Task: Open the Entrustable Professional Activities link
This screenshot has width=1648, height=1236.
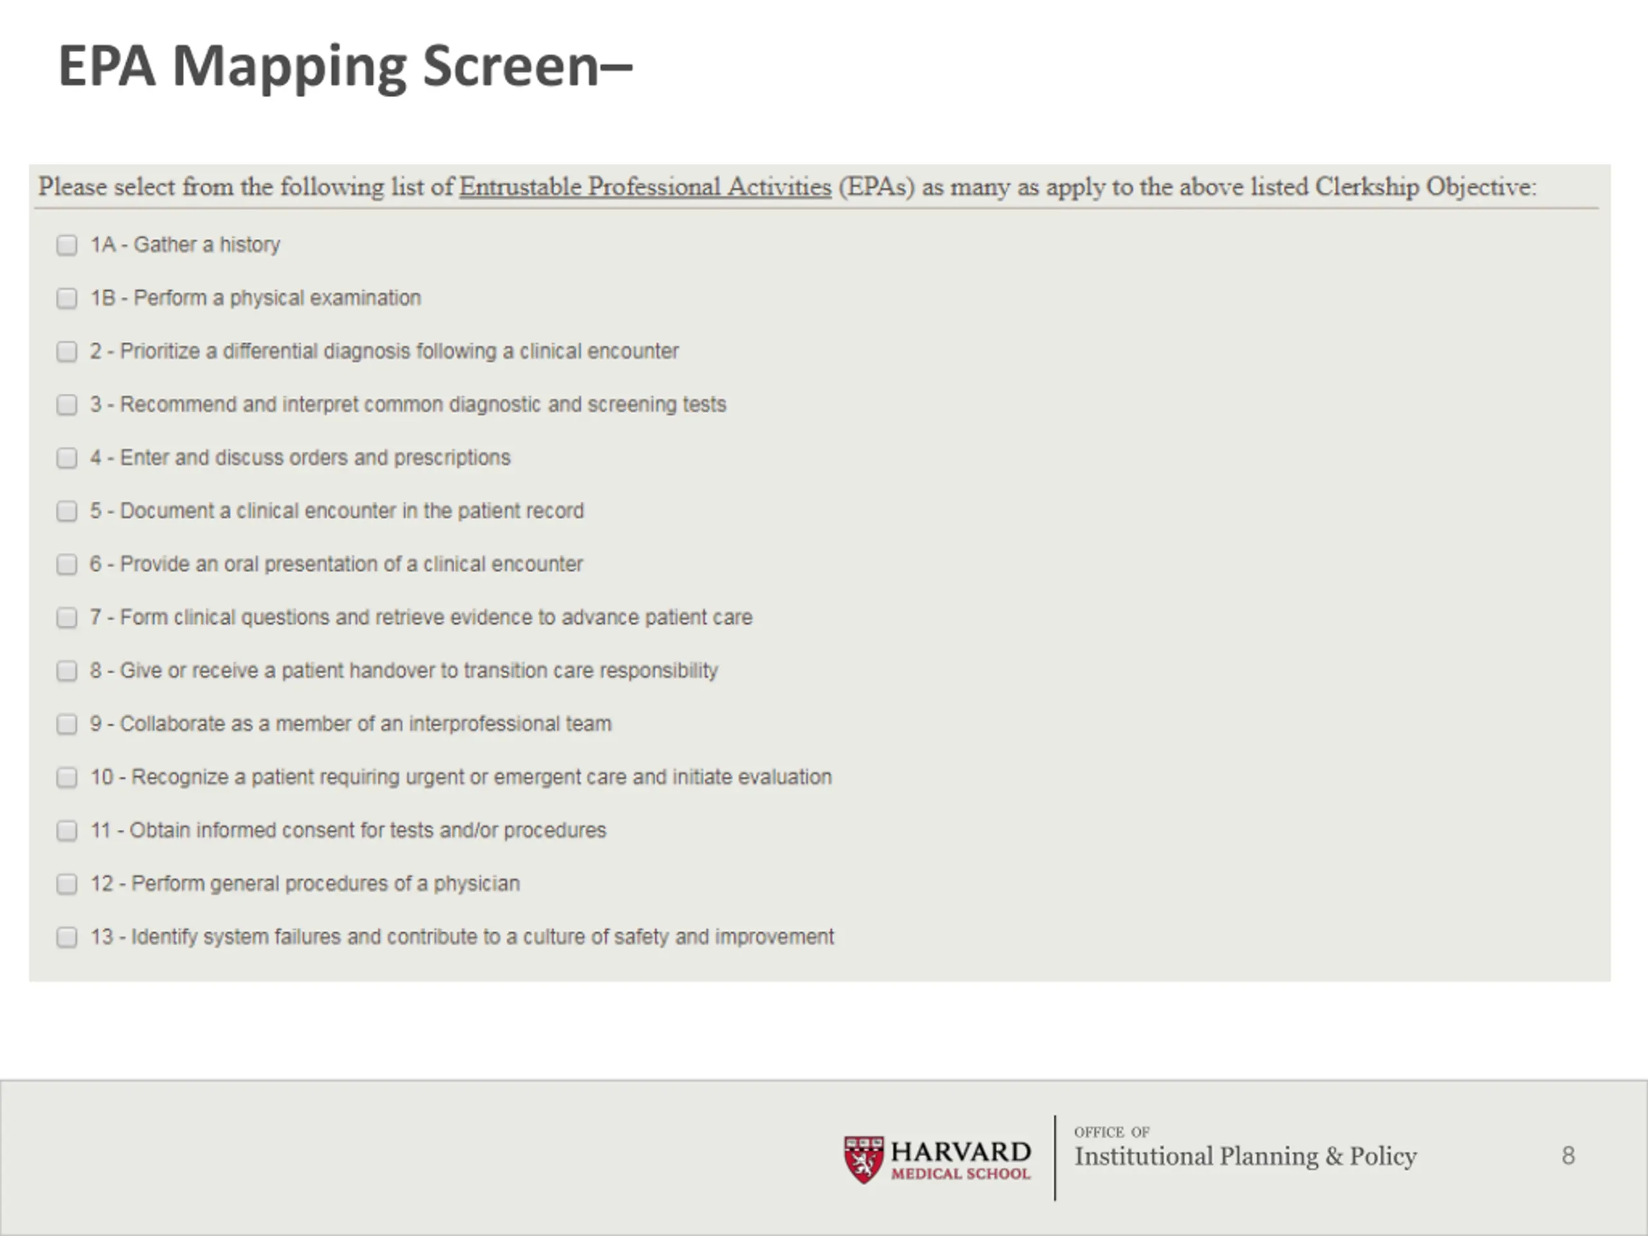Action: tap(644, 186)
